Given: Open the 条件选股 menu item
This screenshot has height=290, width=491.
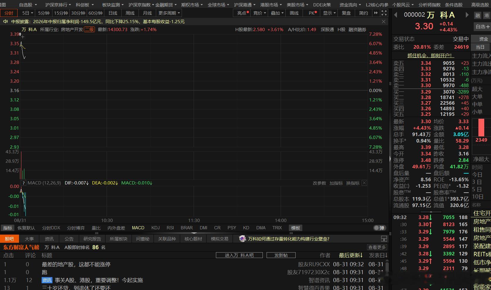Looking at the screenshot, I should coord(454,5).
